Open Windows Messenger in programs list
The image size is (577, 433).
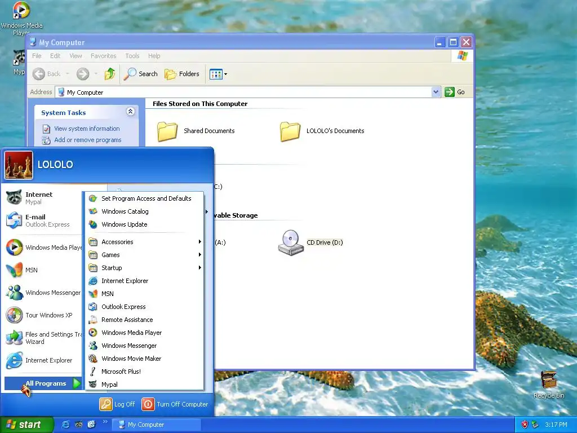tap(145, 346)
